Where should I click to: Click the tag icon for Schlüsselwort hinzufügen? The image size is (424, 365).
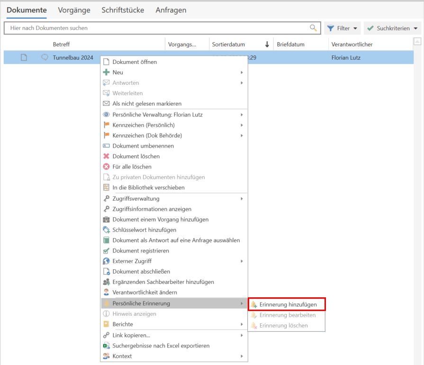click(x=106, y=230)
